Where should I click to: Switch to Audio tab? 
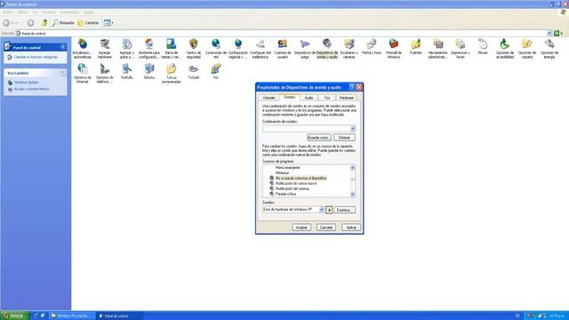309,98
